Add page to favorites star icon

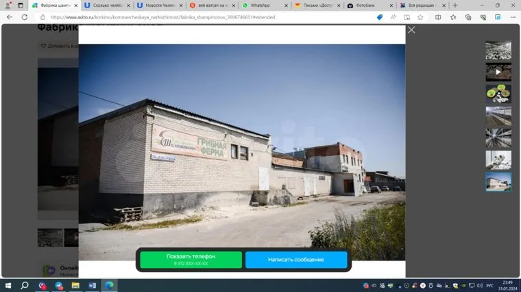[x=420, y=17]
